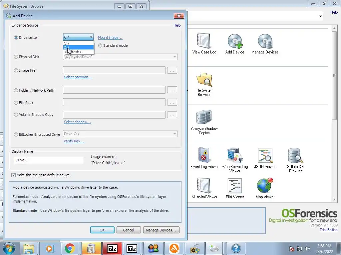Launch the File System Browser icon
341x255 pixels.
point(204,84)
